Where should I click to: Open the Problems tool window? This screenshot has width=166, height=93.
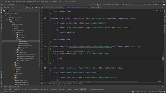tap(54, 90)
